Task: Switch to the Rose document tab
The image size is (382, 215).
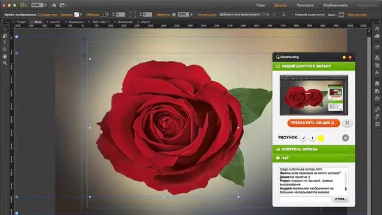Action: pos(38,21)
